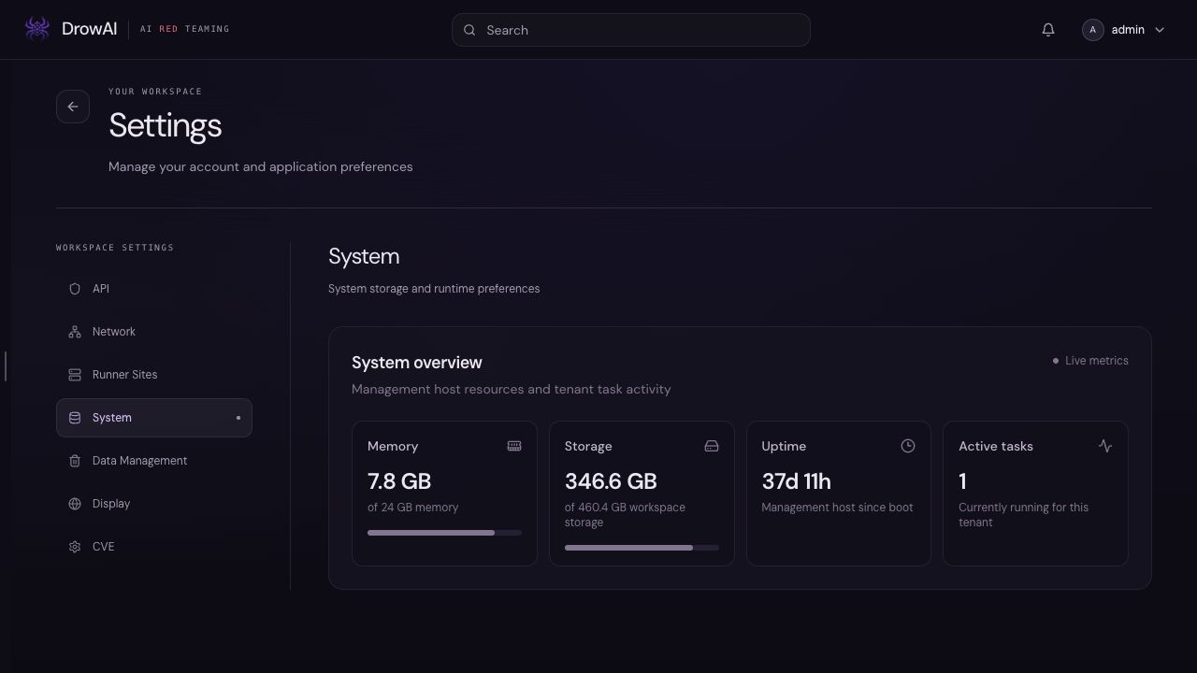Click the Settings page title

(x=165, y=125)
